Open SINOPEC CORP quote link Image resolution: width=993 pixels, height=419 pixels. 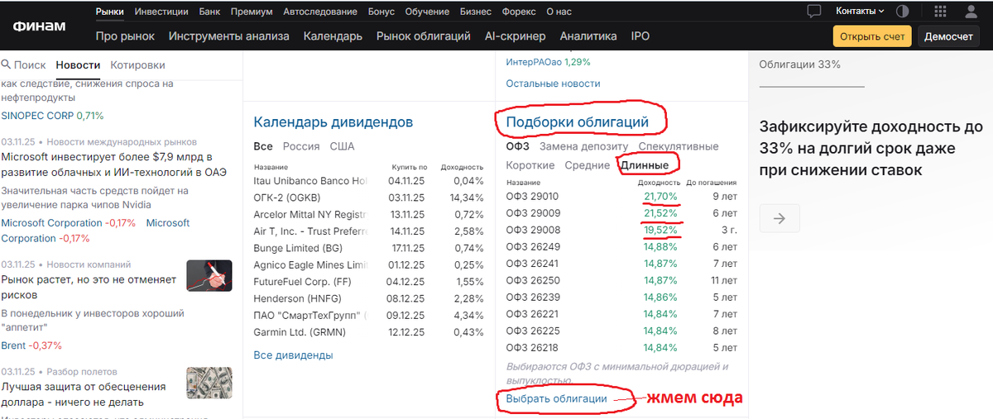[38, 116]
